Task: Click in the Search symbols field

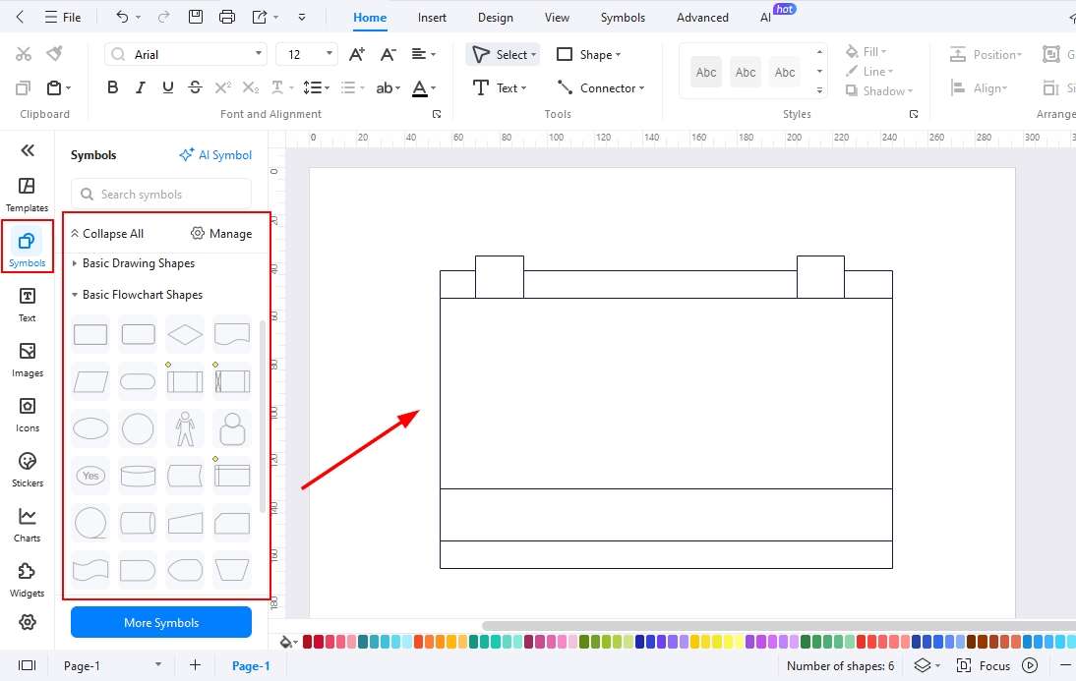Action: (161, 195)
